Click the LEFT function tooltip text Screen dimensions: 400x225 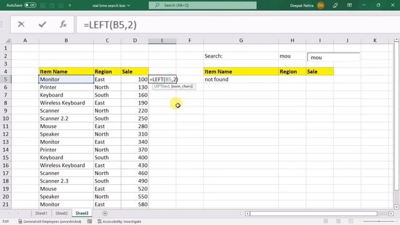[174, 86]
